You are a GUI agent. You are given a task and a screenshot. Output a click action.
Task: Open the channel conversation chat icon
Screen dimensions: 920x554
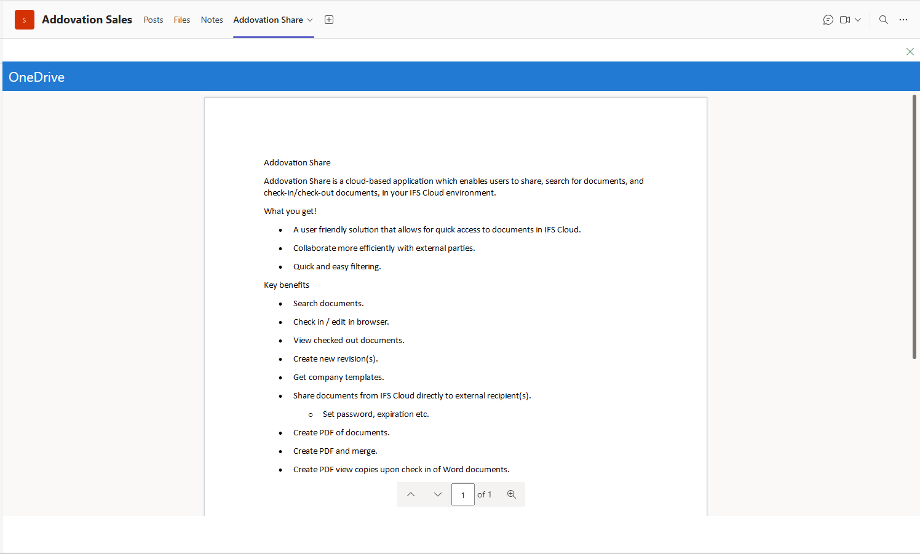pos(828,20)
